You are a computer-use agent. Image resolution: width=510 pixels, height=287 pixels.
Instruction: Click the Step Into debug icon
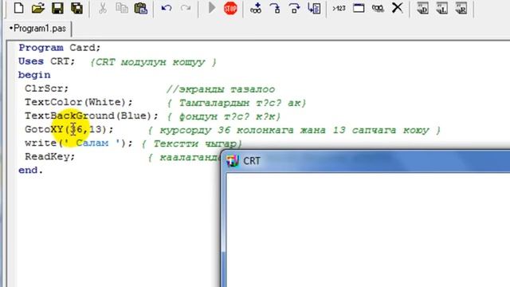275,8
